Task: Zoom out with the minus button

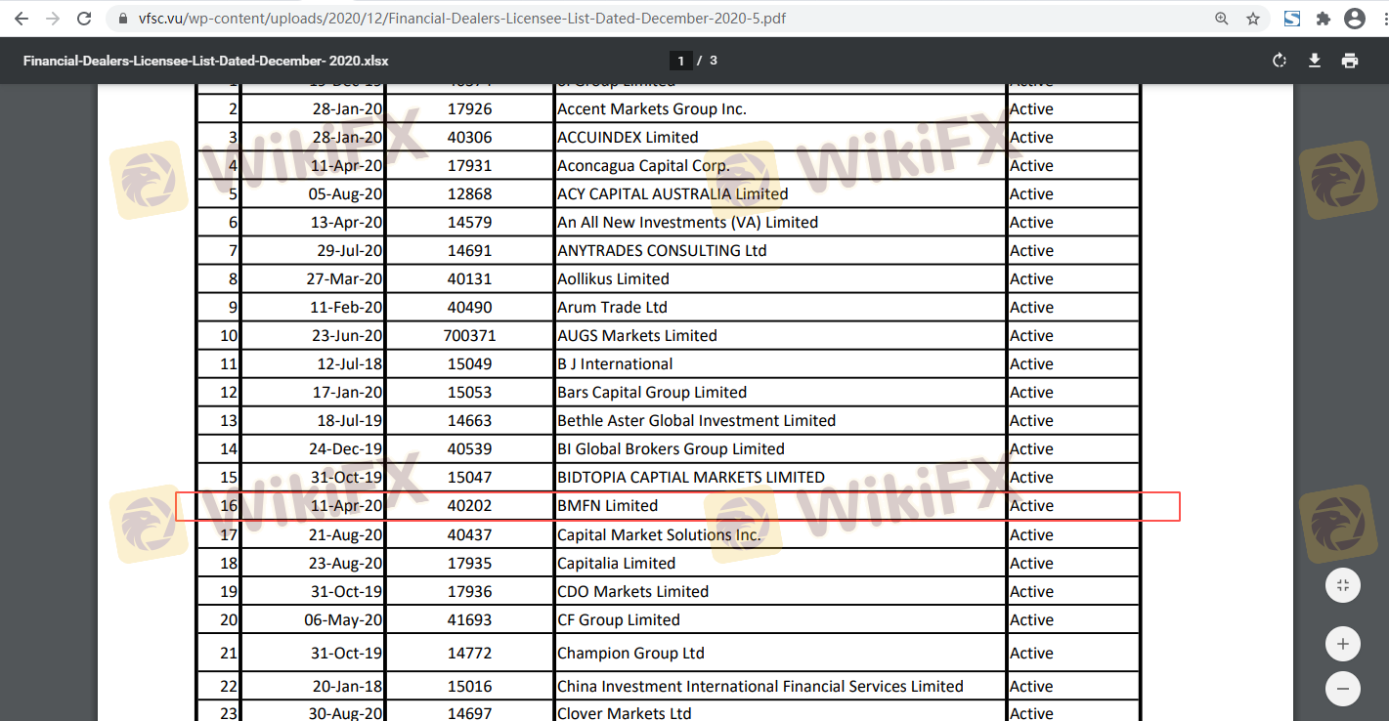Action: (x=1342, y=688)
